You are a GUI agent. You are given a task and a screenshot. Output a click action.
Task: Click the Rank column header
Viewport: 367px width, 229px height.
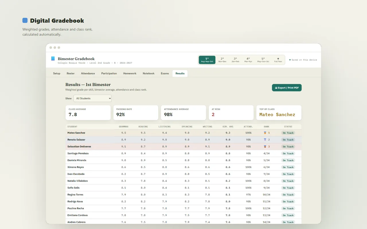(267, 127)
